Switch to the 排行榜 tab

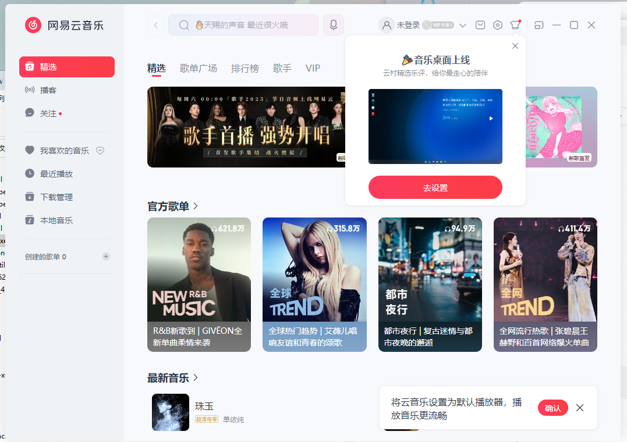(245, 69)
